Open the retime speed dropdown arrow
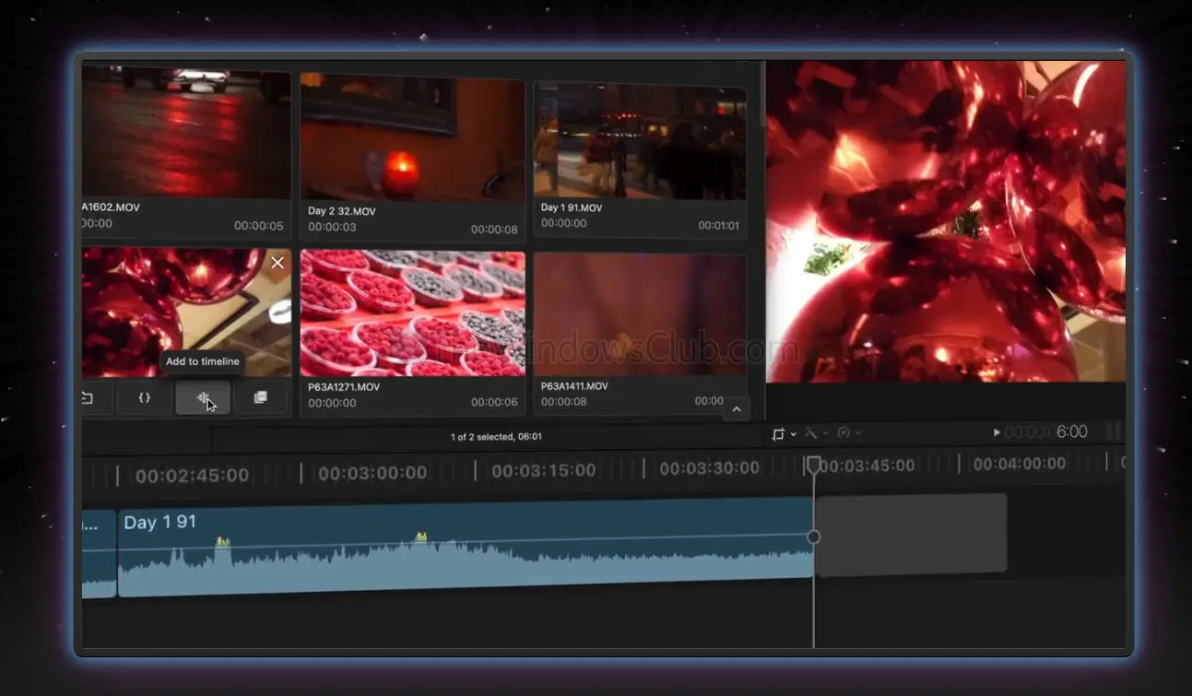 pyautogui.click(x=858, y=433)
